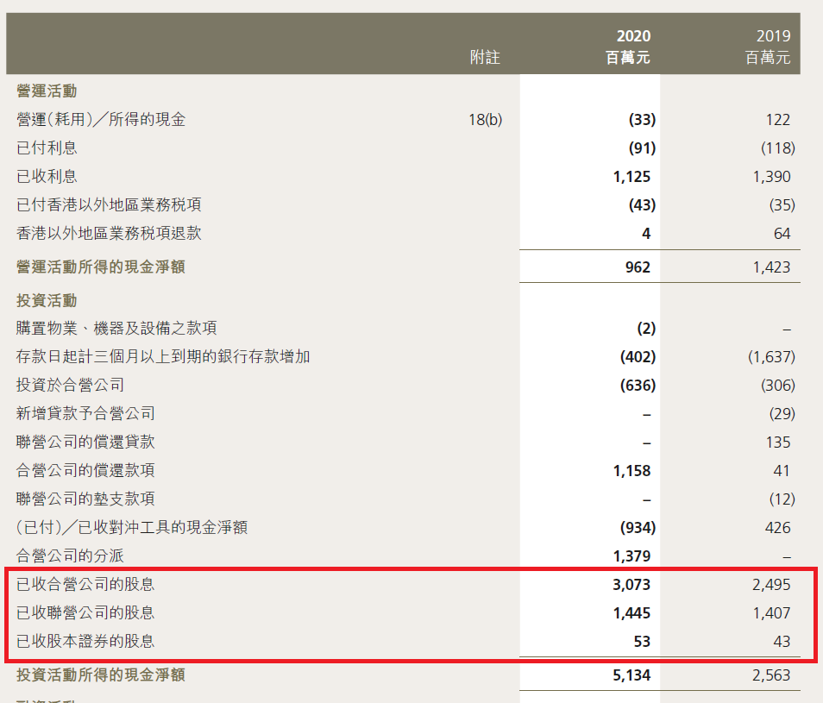Image resolution: width=823 pixels, height=703 pixels.
Task: Click the 已付香港以外地區業務稅項 row label
Action: (109, 204)
